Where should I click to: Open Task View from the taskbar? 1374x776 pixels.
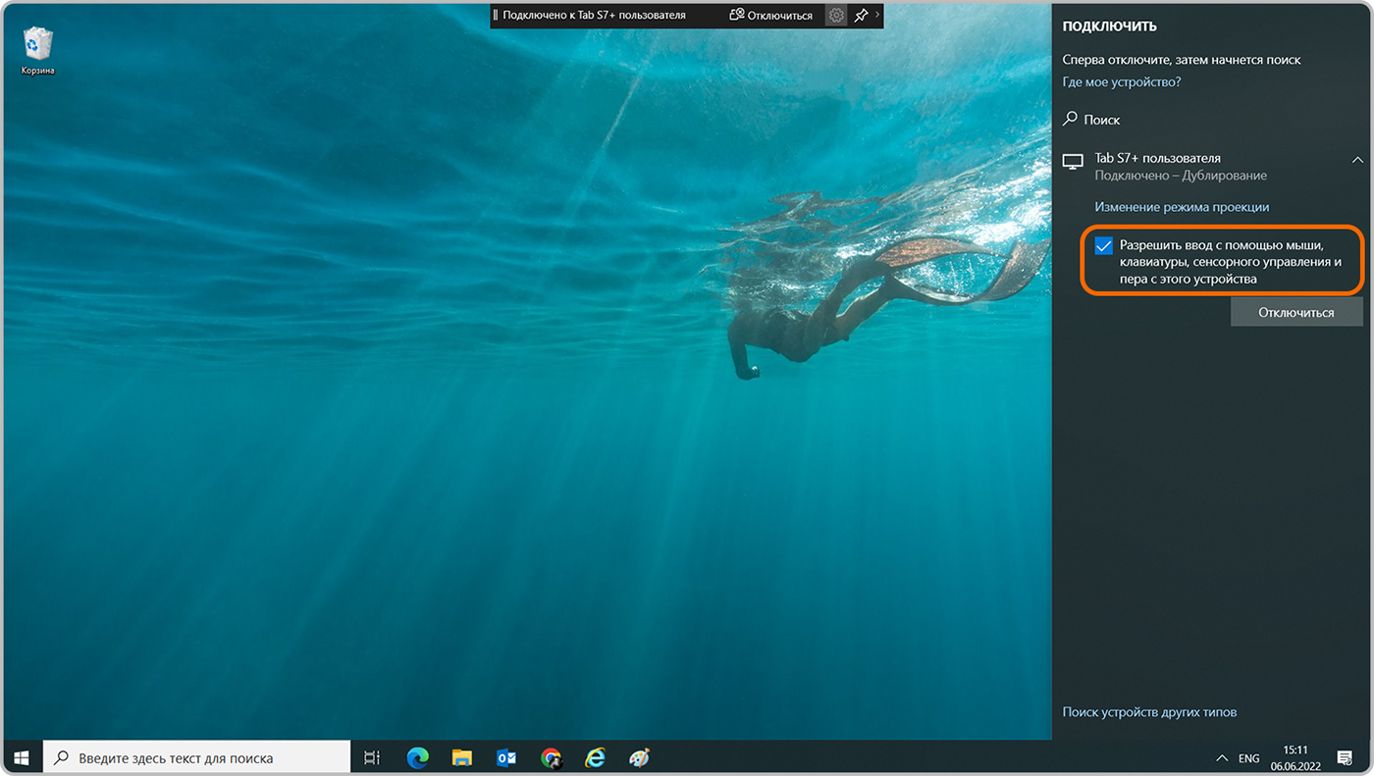coord(372,757)
